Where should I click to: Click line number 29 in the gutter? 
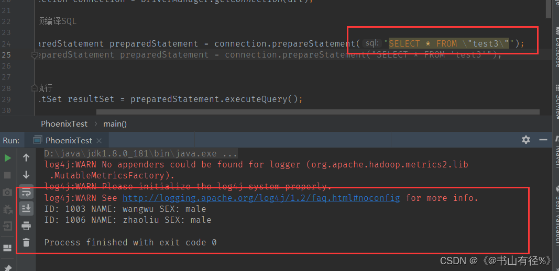6,99
